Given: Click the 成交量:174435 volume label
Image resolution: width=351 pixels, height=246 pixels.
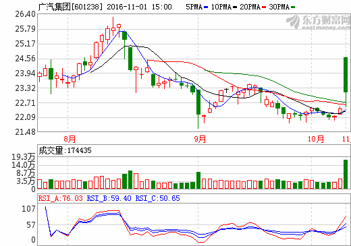Looking at the screenshot, I should click(x=65, y=150).
